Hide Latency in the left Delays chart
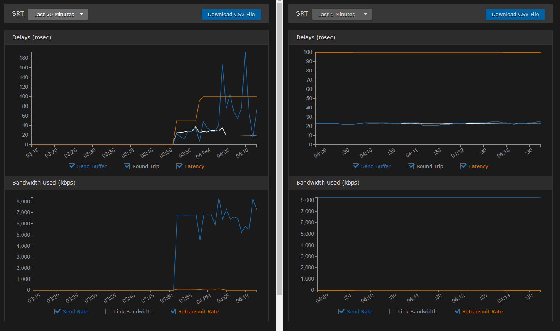The width and height of the screenshot is (560, 331). [x=179, y=166]
